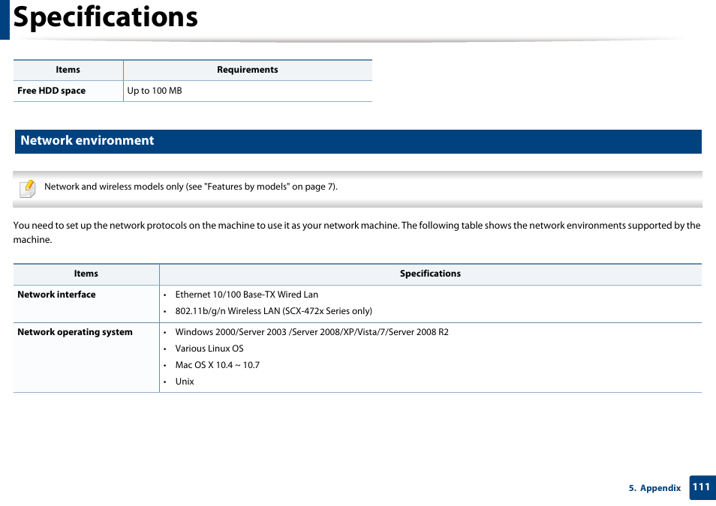This screenshot has width=716, height=506.
Task: Click "Ethernet 10/100 Base-TX Wired Lan" entry
Action: pyautogui.click(x=247, y=295)
